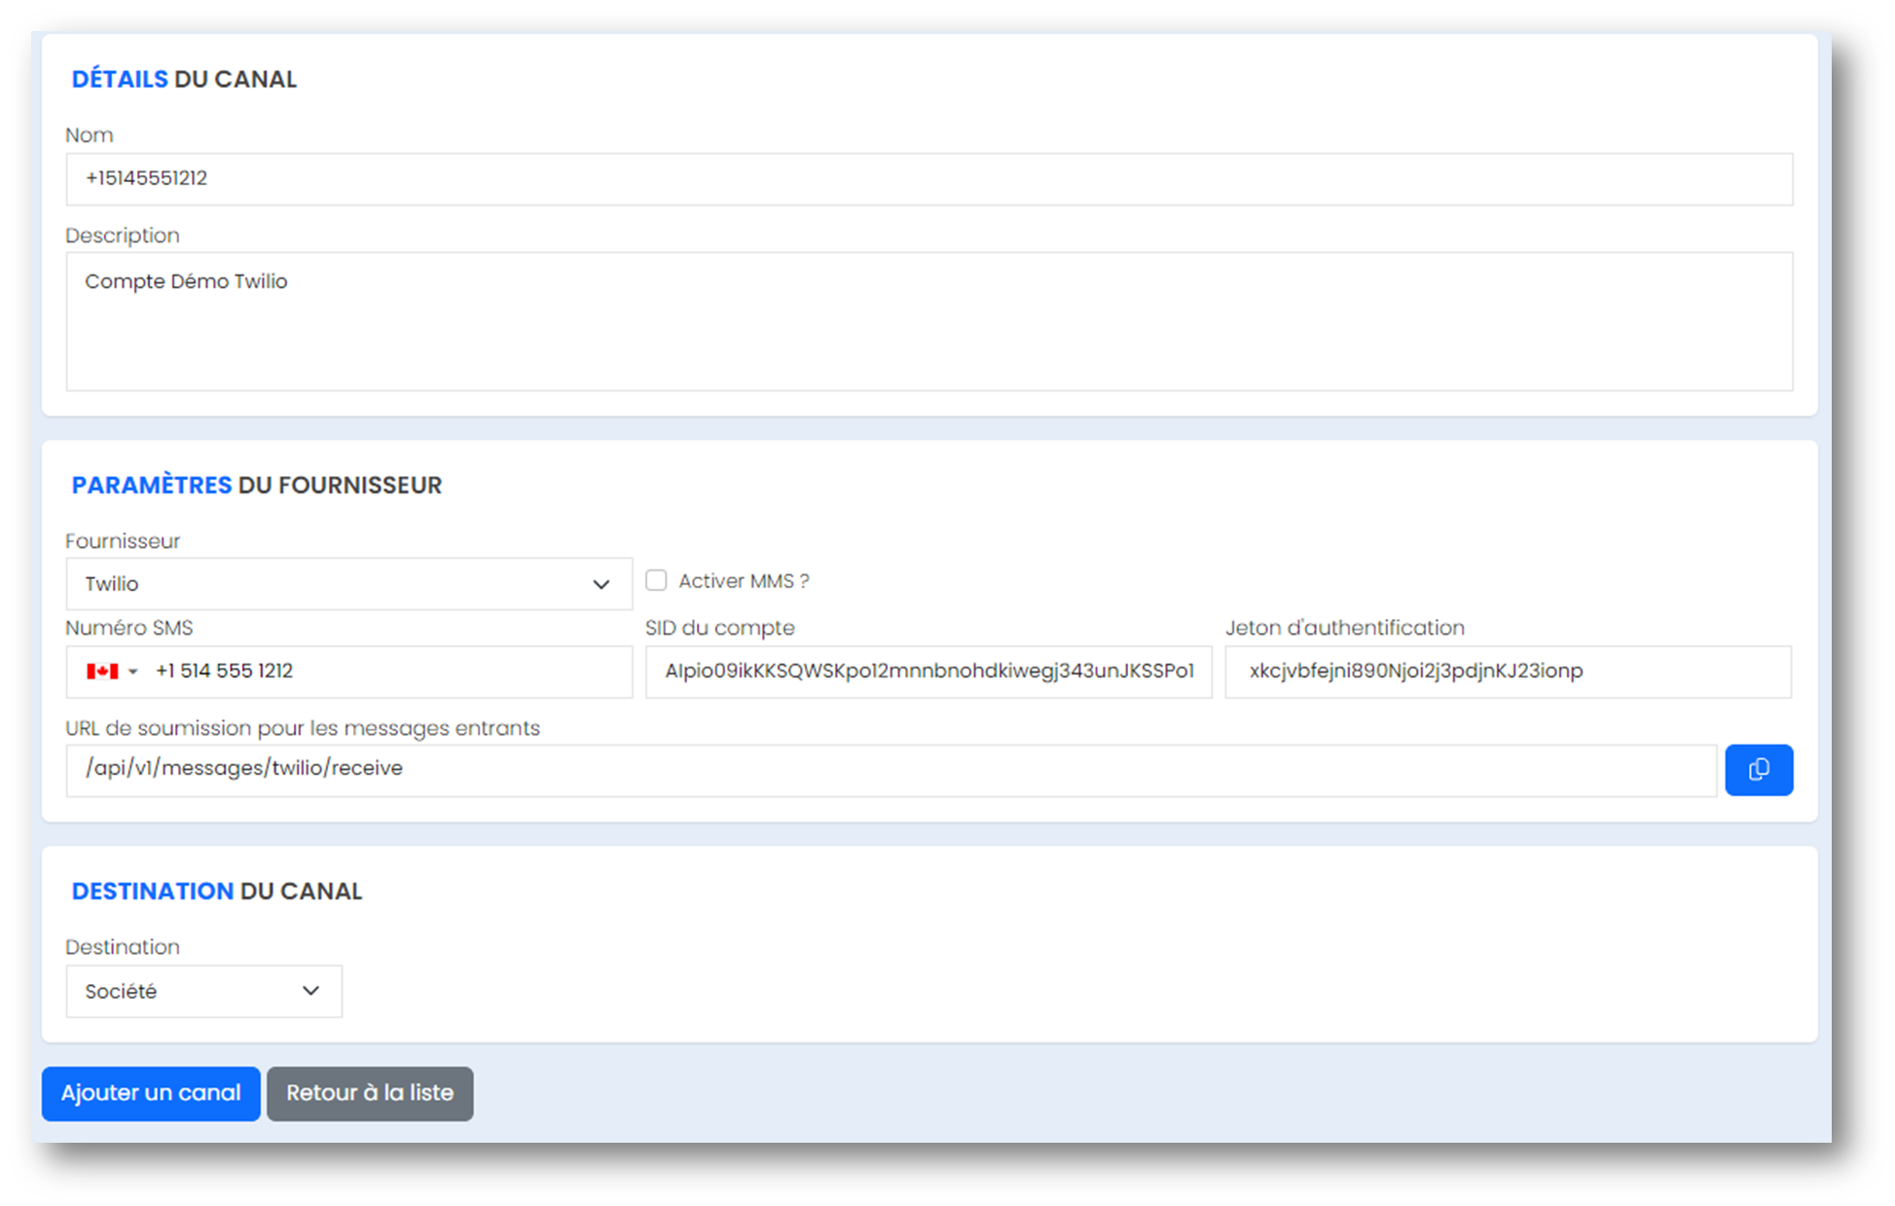Image resolution: width=1895 pixels, height=1206 pixels.
Task: Click the Fournisseur field label
Action: (123, 541)
